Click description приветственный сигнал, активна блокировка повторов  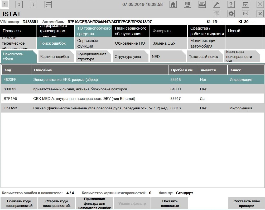click(x=80, y=89)
